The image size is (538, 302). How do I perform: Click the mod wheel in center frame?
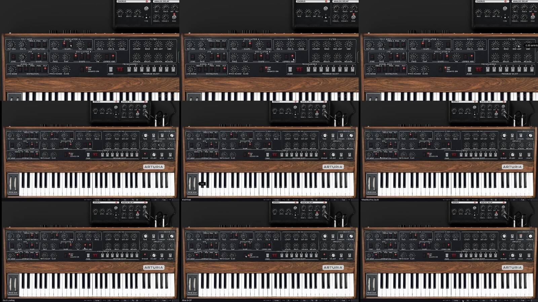[x=195, y=183]
